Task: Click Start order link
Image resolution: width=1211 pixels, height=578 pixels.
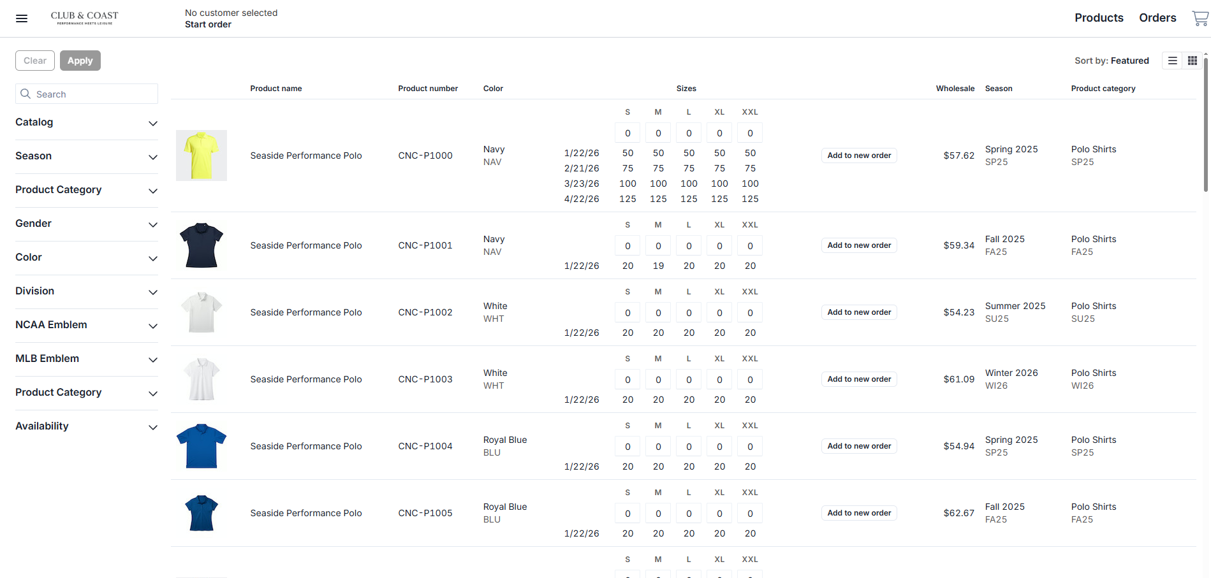Action: [208, 24]
